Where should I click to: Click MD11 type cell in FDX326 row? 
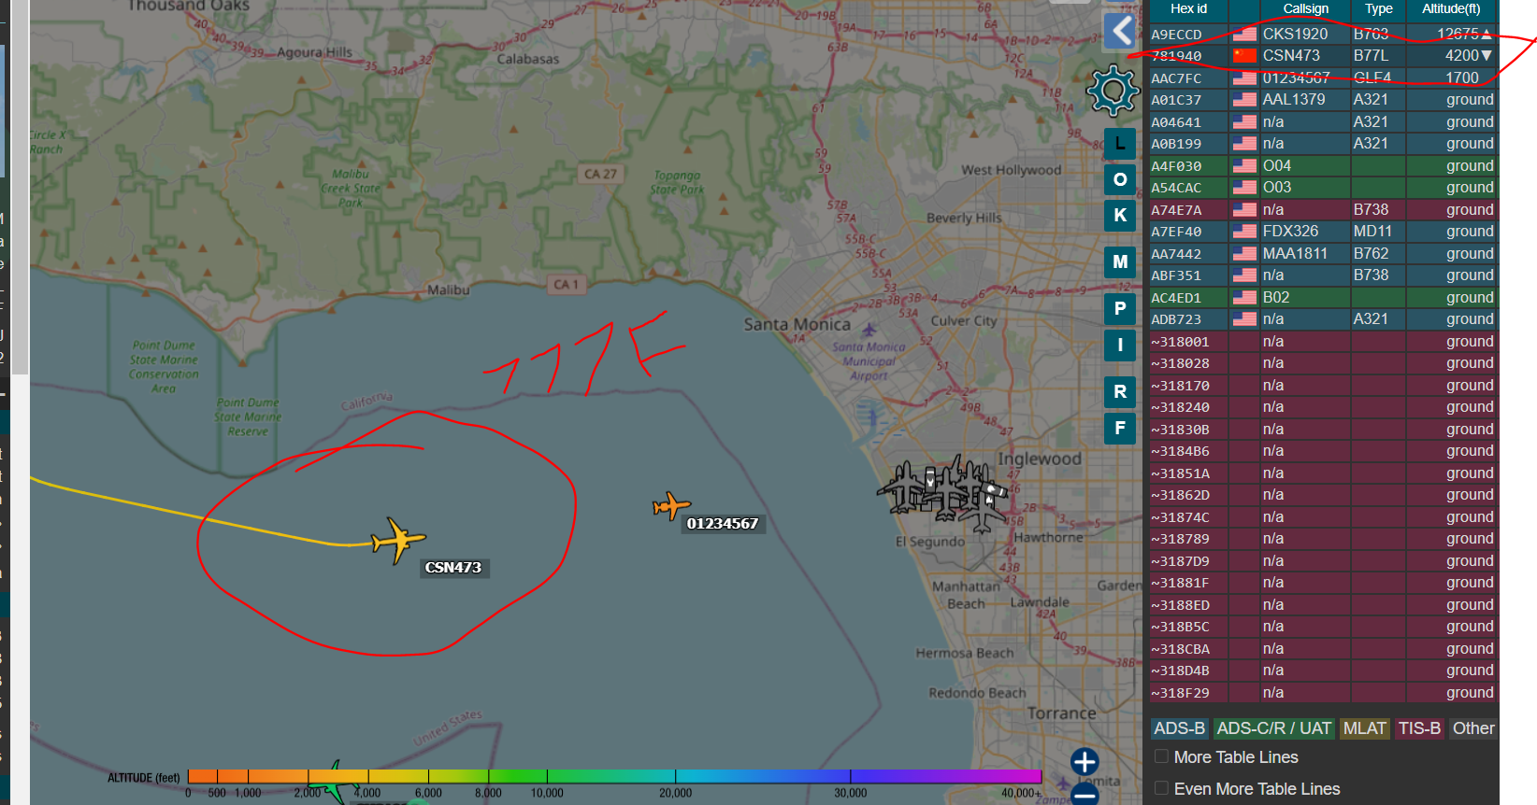click(x=1378, y=232)
